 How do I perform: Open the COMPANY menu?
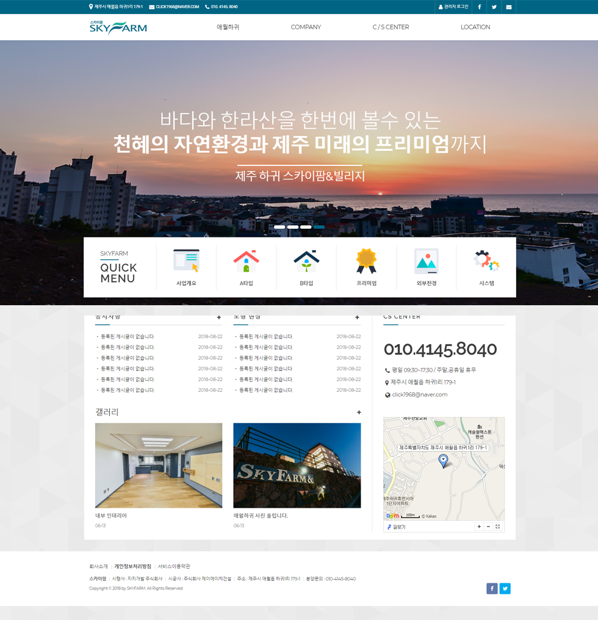306,27
